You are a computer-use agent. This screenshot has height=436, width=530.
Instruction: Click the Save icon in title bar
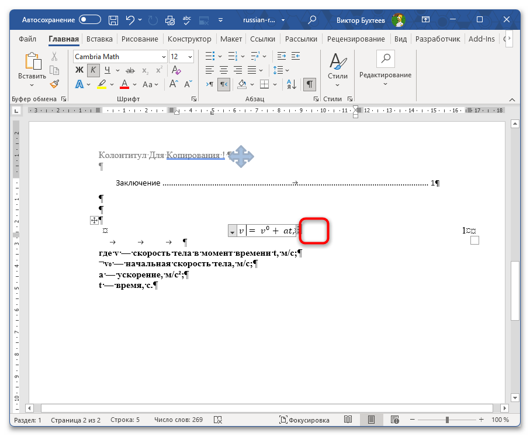113,20
